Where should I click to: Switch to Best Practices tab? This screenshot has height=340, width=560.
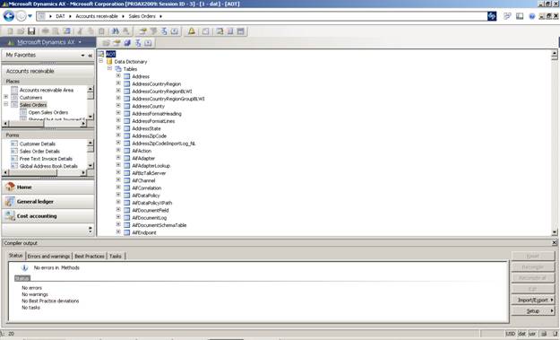(90, 256)
